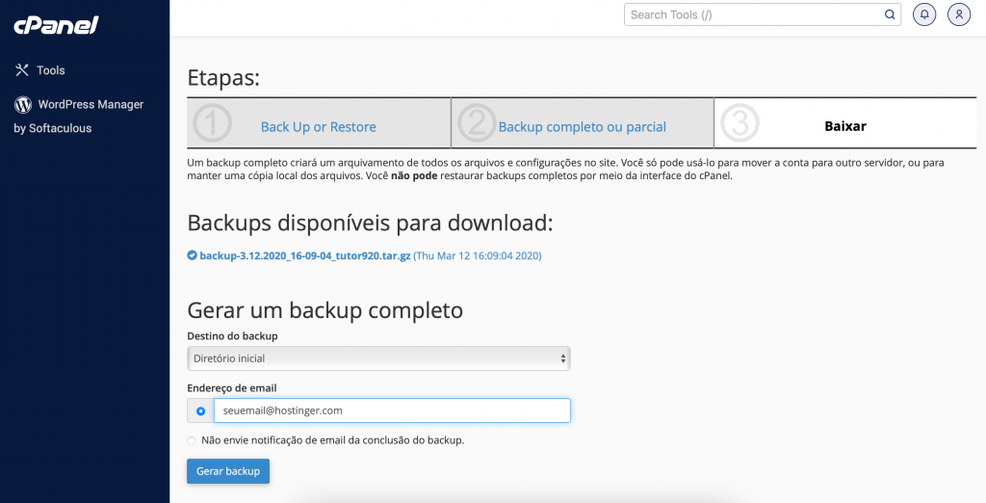
Task: Click the Gerar backup button
Action: [x=227, y=471]
